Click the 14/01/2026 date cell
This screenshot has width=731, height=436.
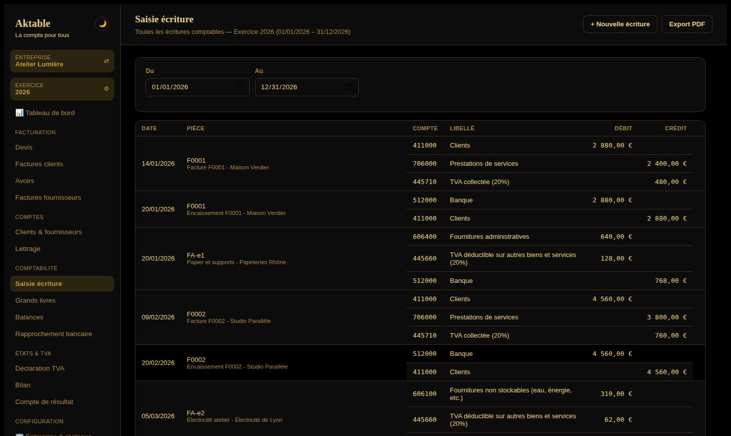click(158, 164)
